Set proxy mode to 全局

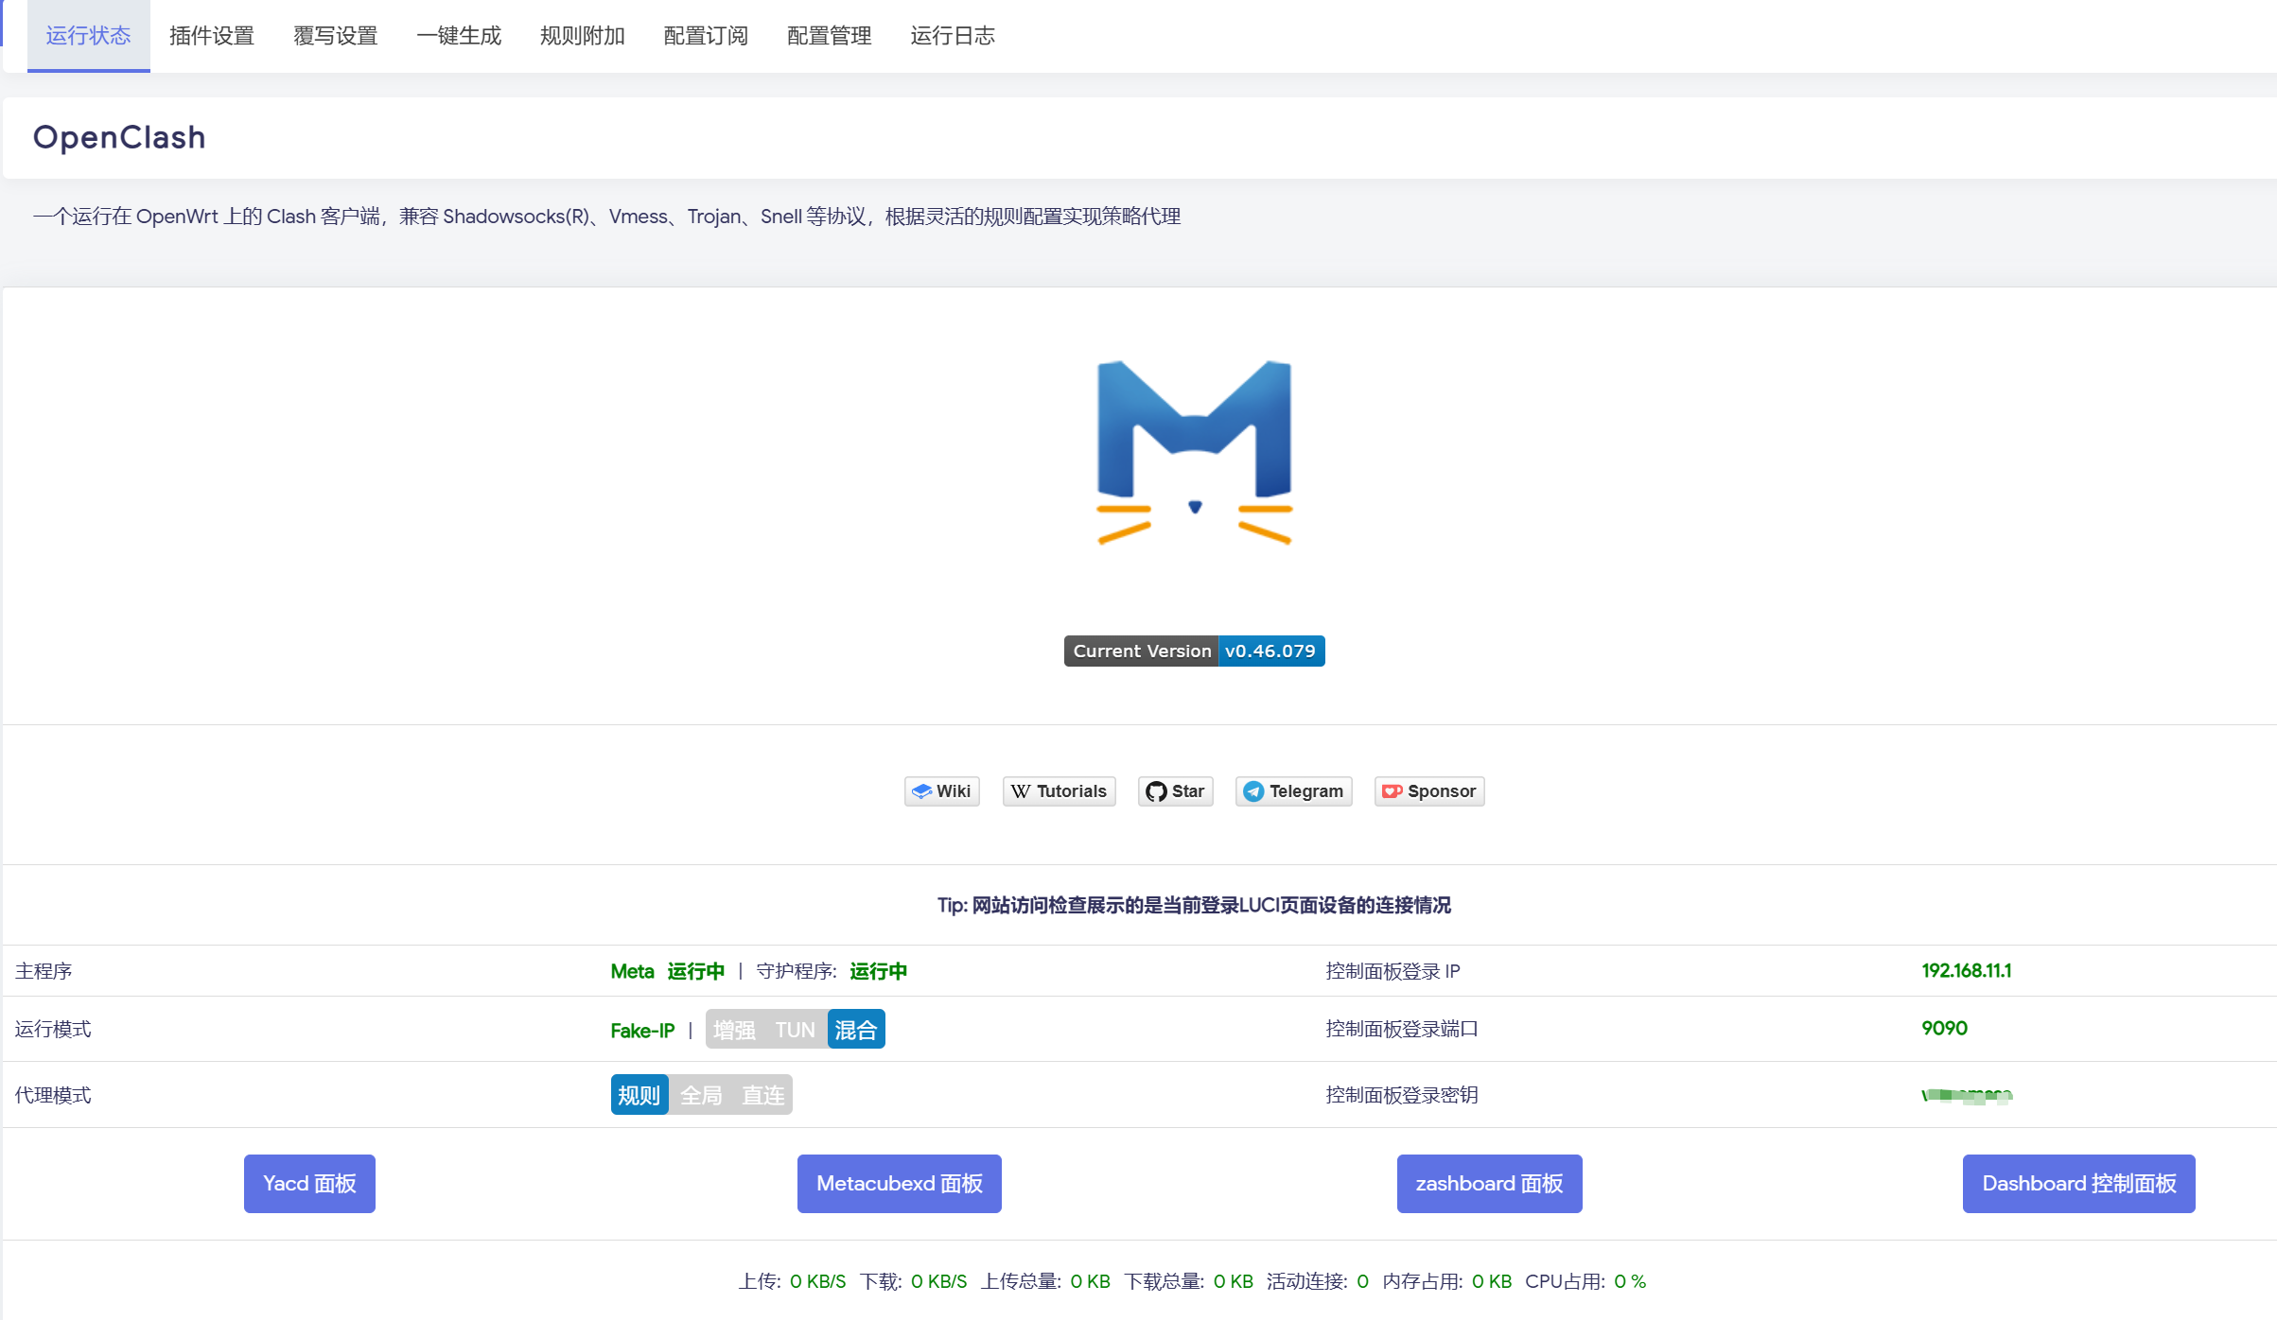701,1095
